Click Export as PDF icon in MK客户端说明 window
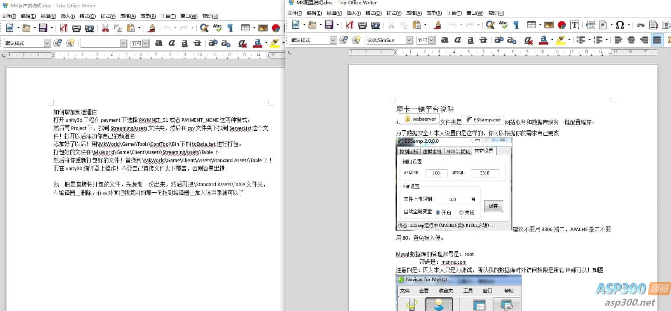 click(x=64, y=28)
